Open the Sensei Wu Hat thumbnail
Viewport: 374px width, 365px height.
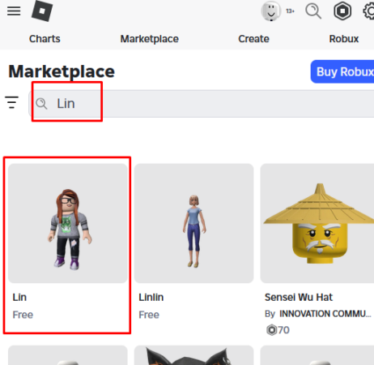(x=317, y=223)
